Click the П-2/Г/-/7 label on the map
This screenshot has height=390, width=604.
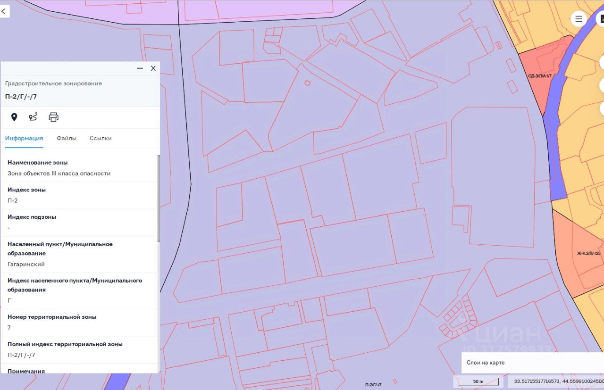tap(373, 385)
